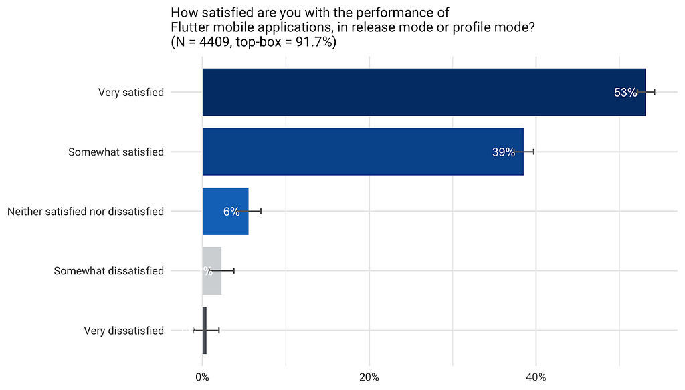Click the 20% x-axis tick label
The width and height of the screenshot is (685, 390).
pos(369,377)
